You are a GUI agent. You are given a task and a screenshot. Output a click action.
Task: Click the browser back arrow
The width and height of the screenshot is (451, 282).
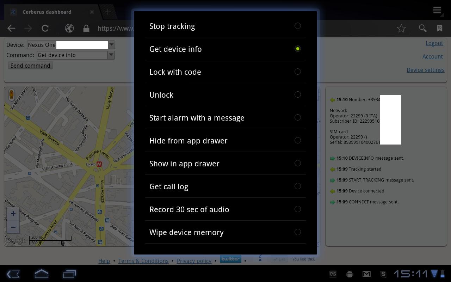[11, 29]
